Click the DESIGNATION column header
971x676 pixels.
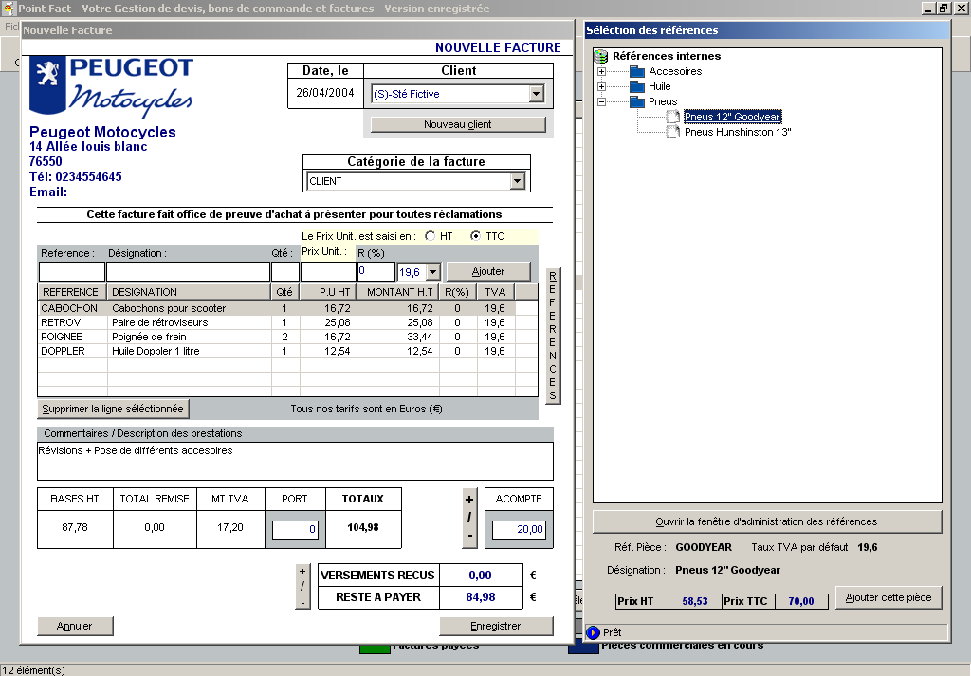click(x=189, y=292)
